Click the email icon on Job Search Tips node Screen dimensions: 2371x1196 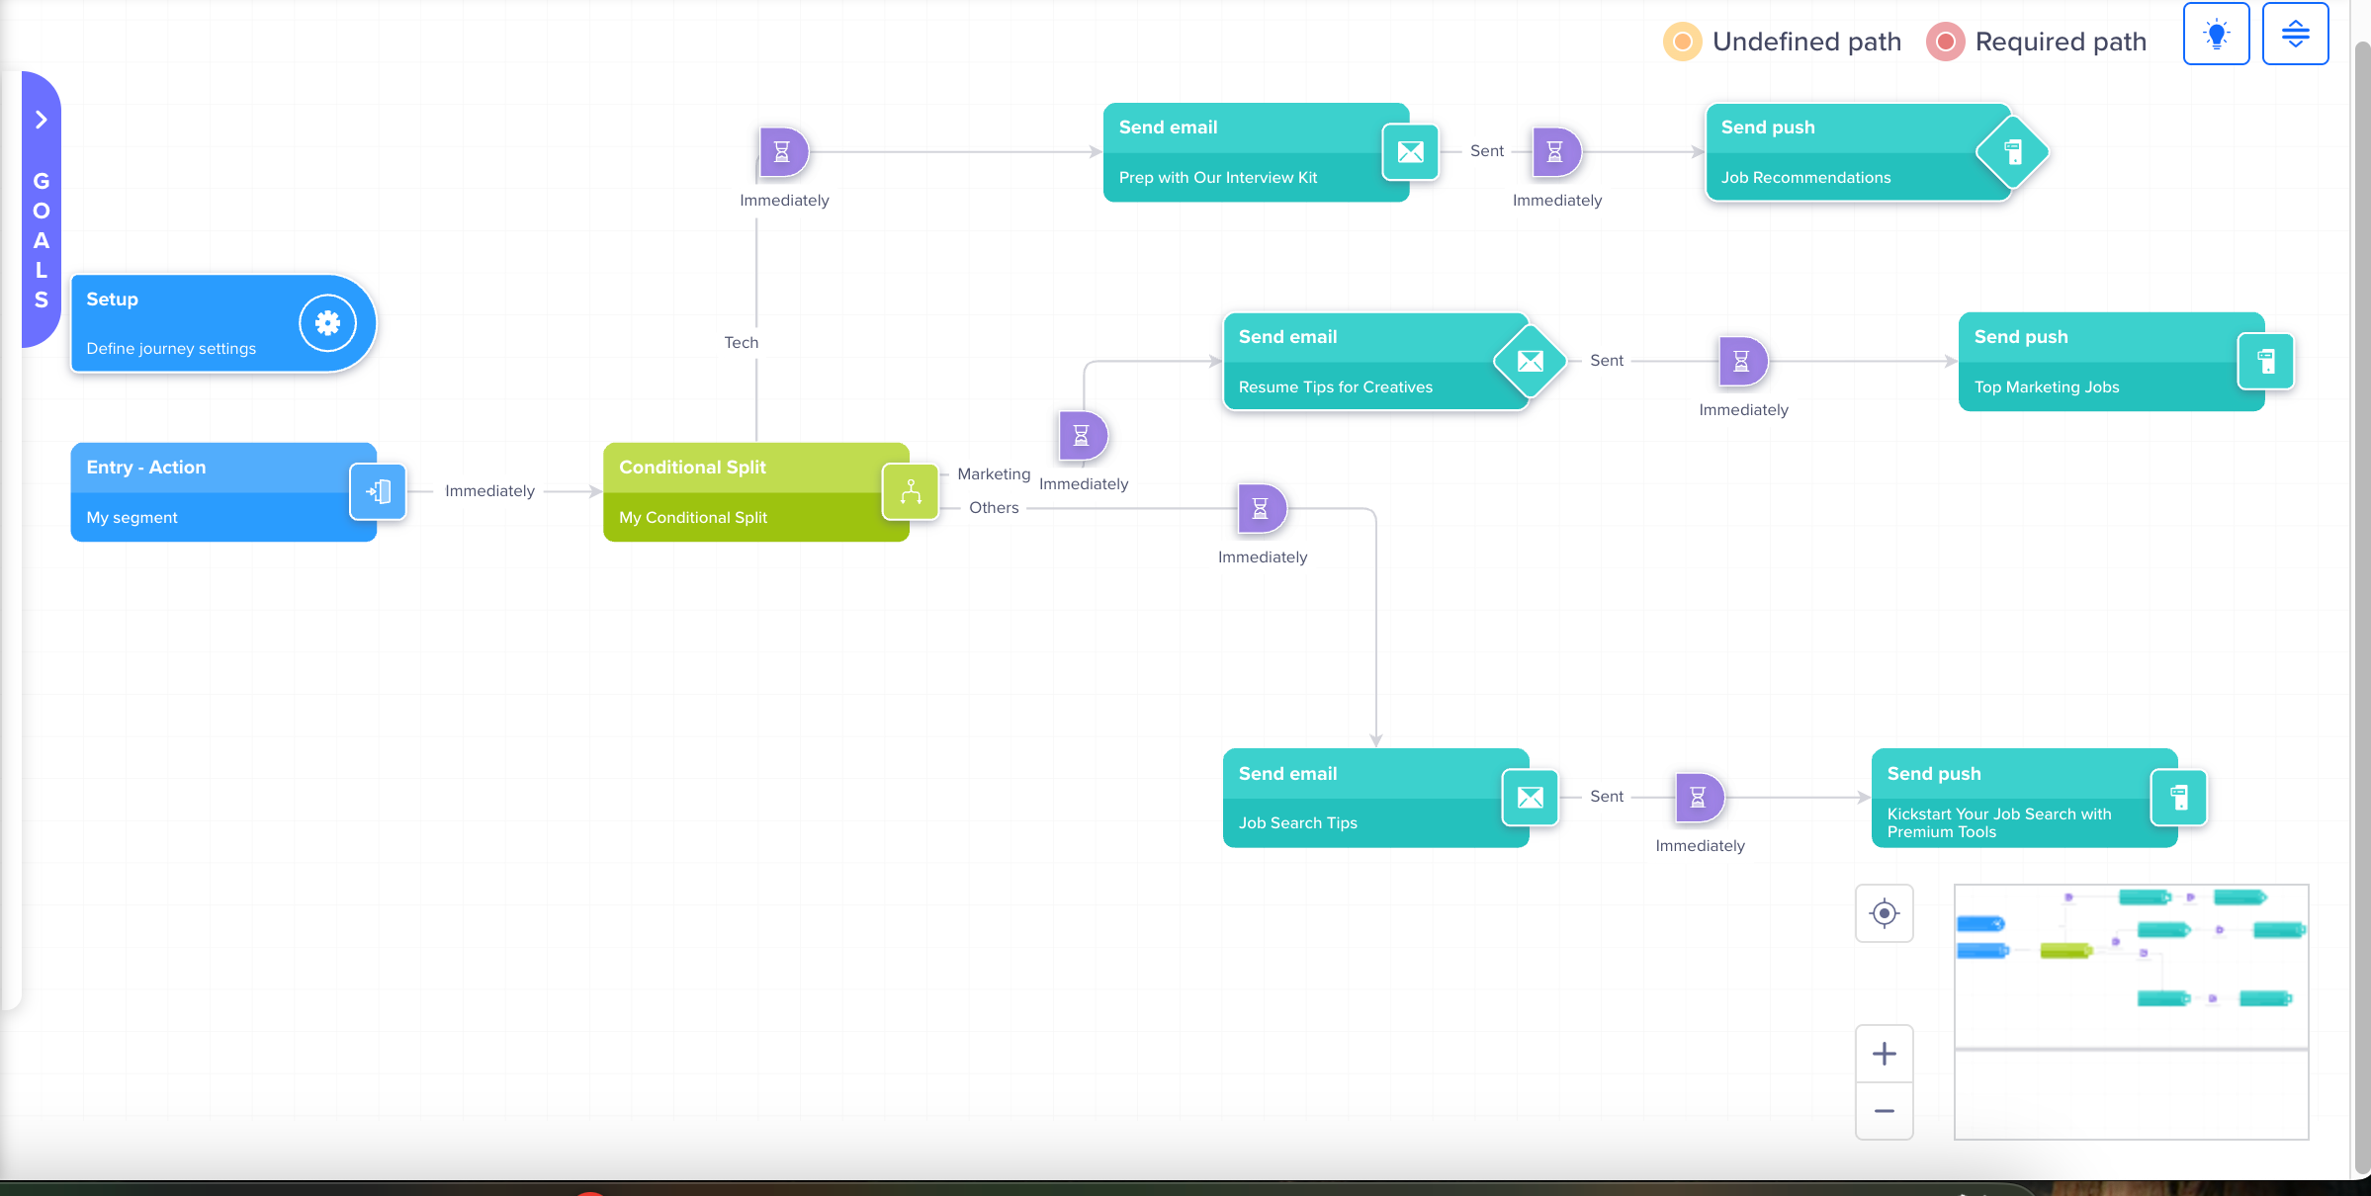1530,797
